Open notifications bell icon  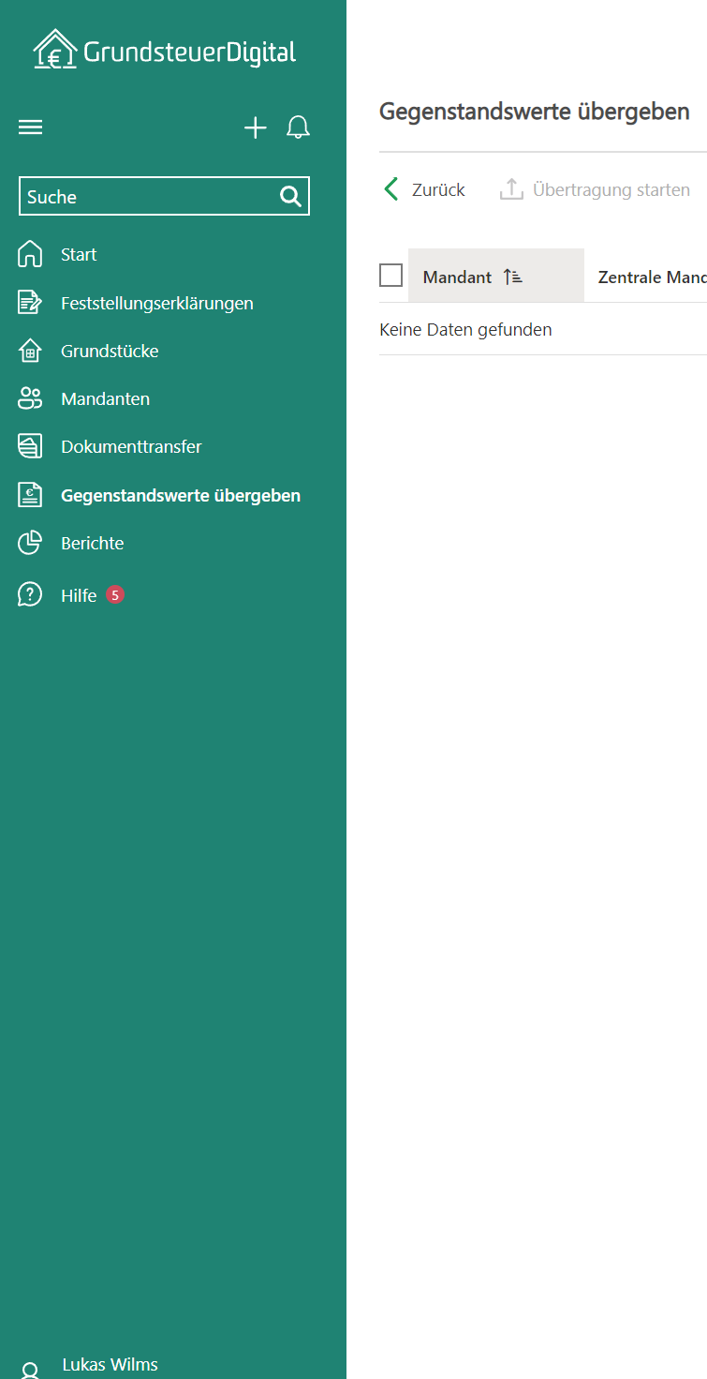pos(298,127)
